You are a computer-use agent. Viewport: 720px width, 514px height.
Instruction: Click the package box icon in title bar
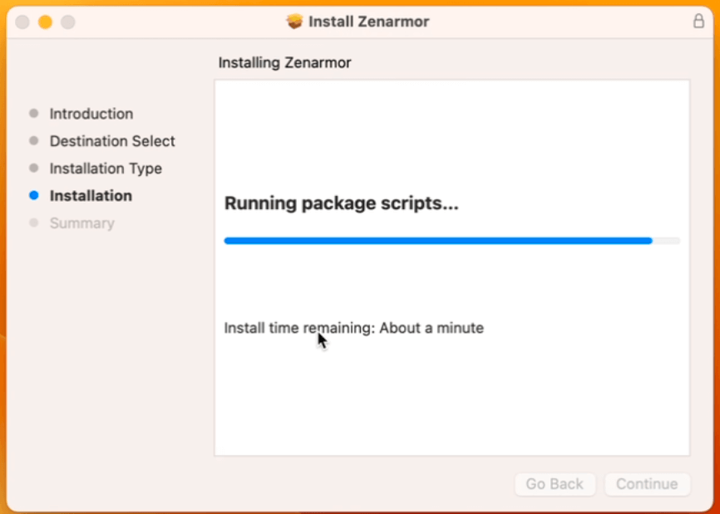295,22
